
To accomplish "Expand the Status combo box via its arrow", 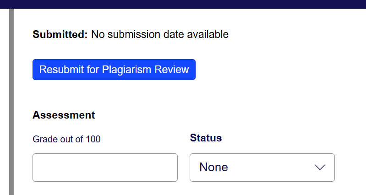I will tap(320, 167).
